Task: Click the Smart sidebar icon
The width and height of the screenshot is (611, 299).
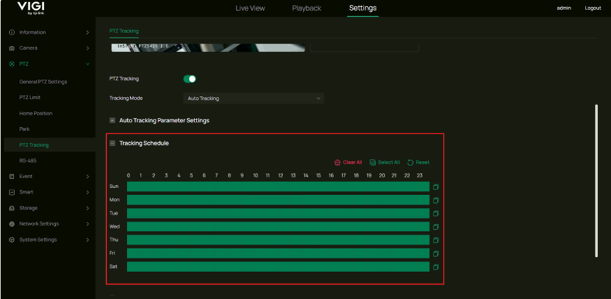Action: tap(12, 192)
